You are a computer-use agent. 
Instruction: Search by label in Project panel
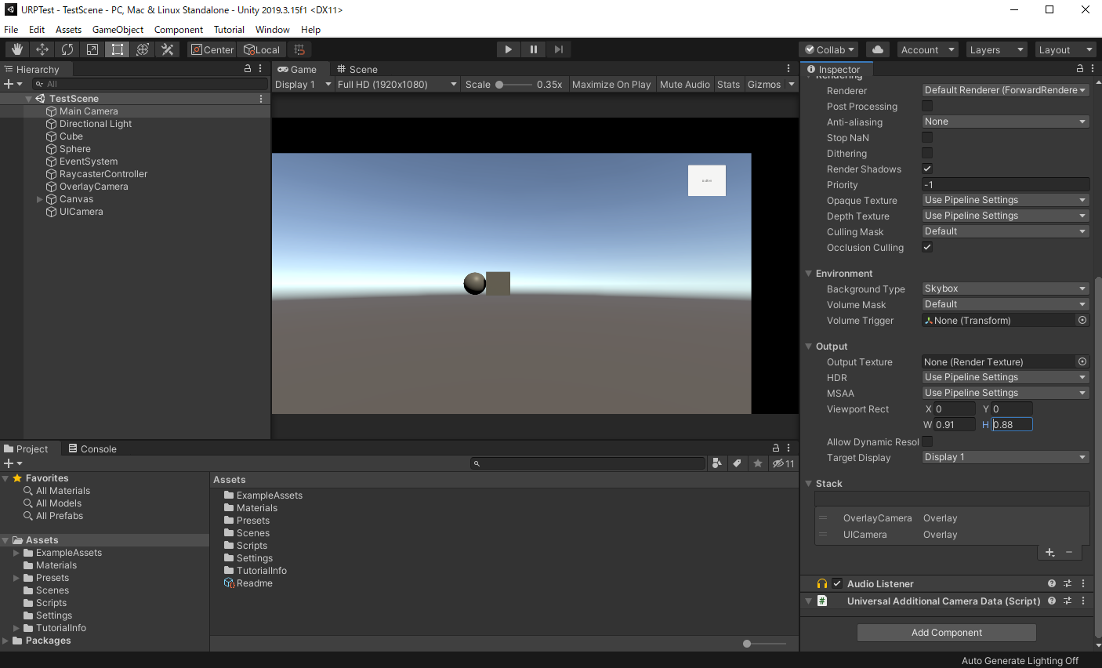point(737,463)
